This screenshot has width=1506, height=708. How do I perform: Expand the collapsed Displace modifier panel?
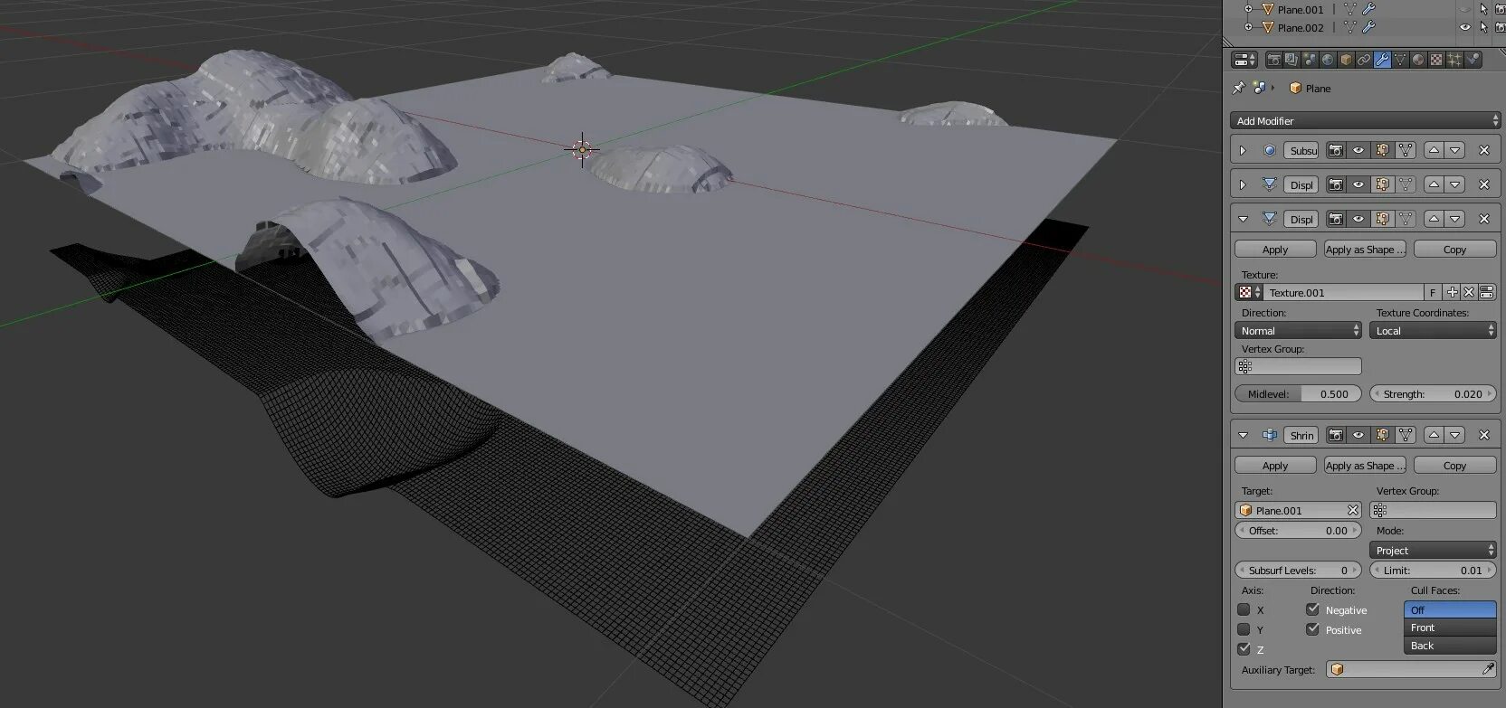tap(1244, 184)
